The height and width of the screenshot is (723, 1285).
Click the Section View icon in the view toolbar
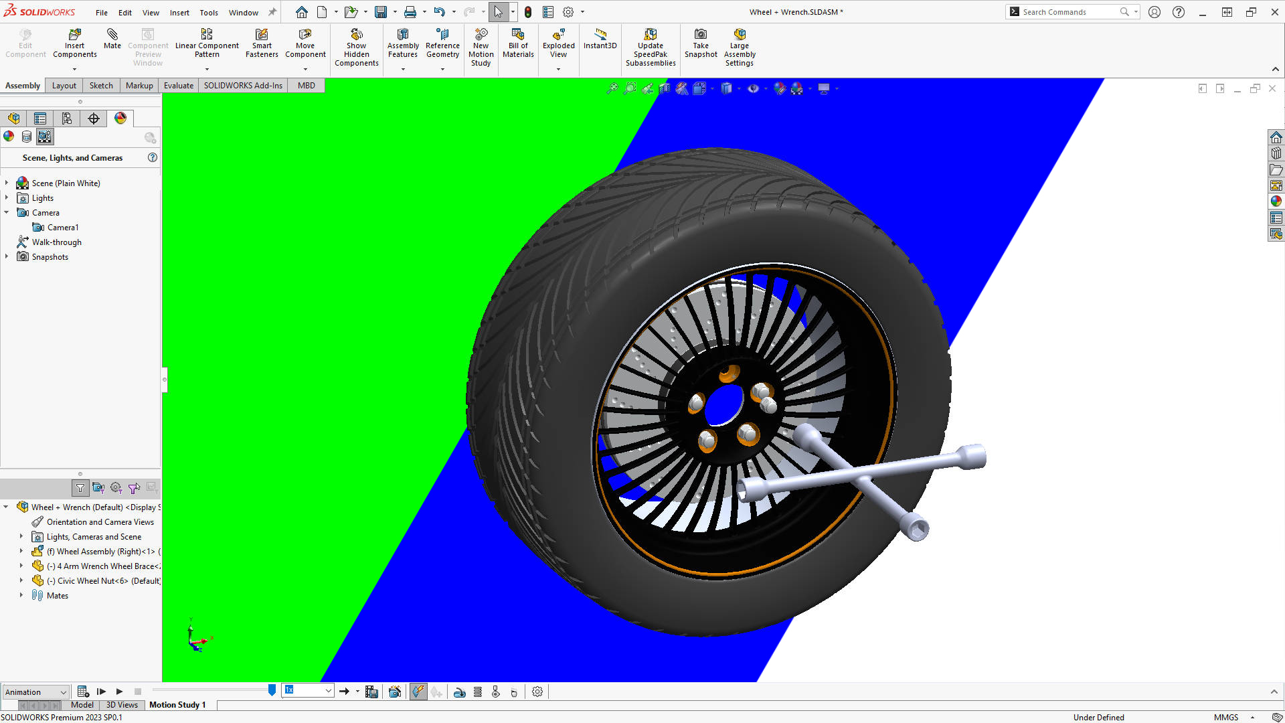(x=664, y=88)
